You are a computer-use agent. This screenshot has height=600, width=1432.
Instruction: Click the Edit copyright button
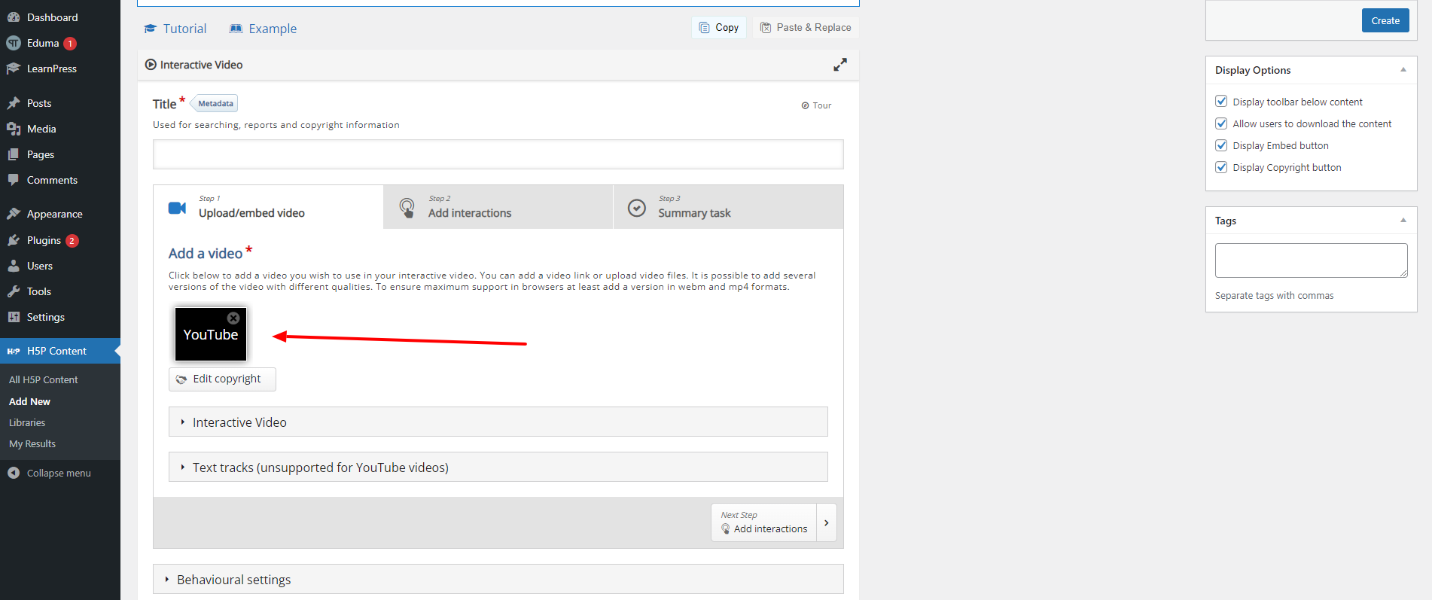coord(222,379)
